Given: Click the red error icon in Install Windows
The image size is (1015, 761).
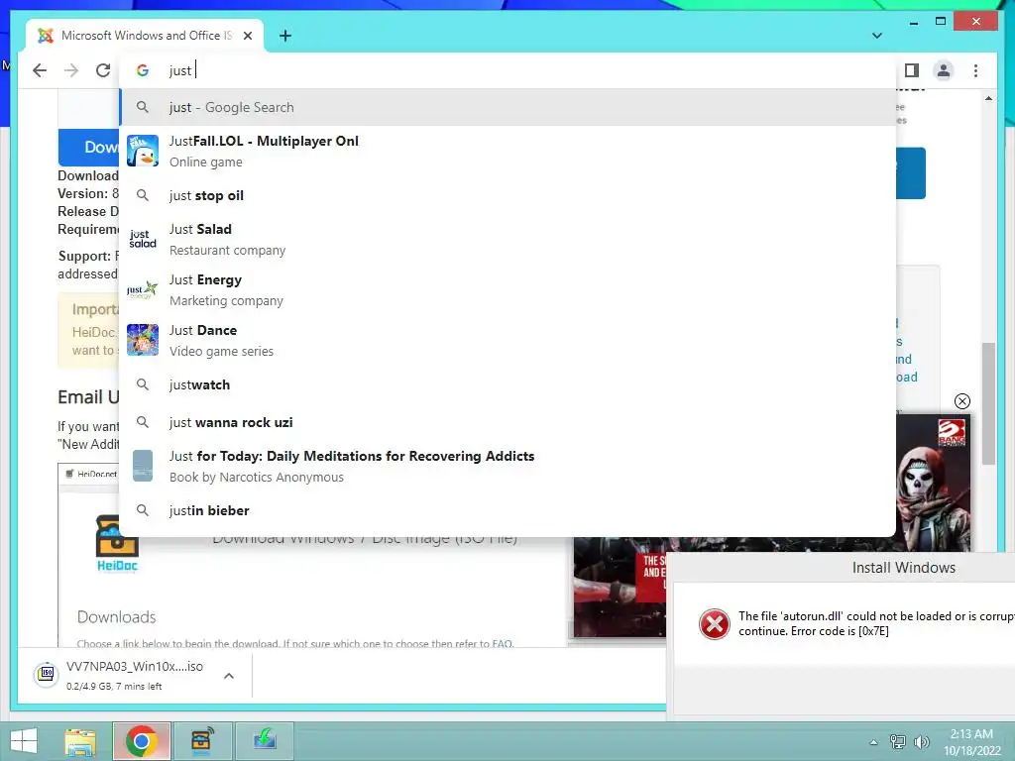Looking at the screenshot, I should pyautogui.click(x=715, y=624).
